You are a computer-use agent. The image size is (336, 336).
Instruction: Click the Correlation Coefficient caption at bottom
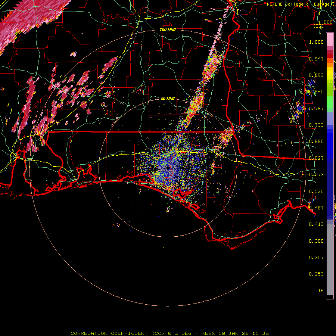170,333
